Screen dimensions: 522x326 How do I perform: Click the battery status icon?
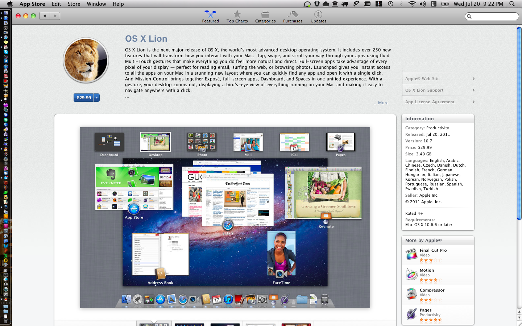[445, 4]
